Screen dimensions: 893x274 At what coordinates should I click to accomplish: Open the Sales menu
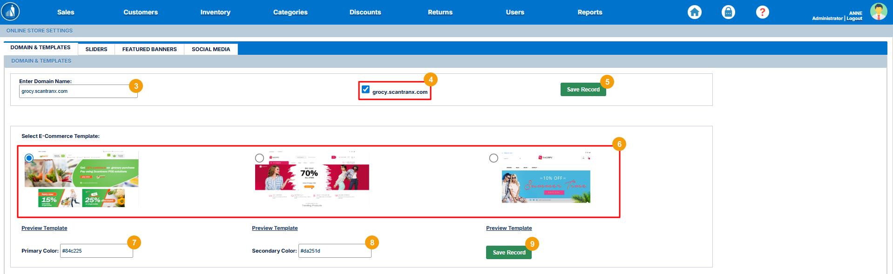pos(66,12)
